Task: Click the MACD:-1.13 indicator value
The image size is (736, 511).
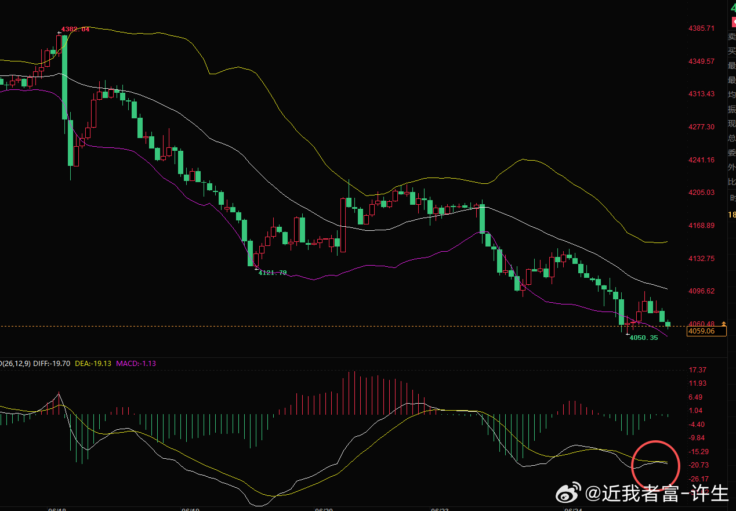Action: 136,364
